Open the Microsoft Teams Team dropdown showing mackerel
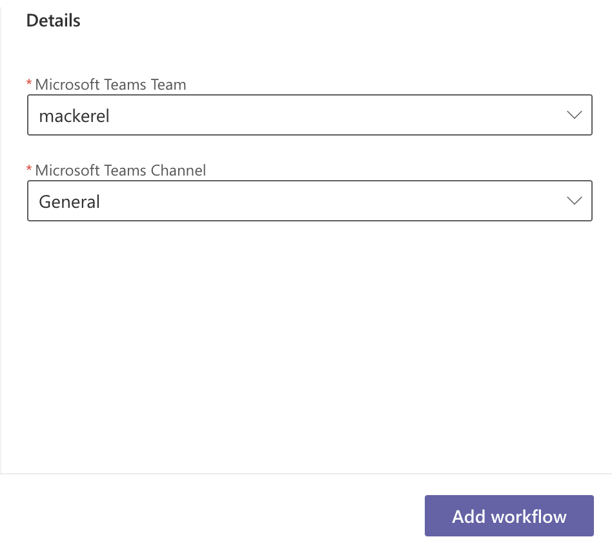 coord(309,115)
